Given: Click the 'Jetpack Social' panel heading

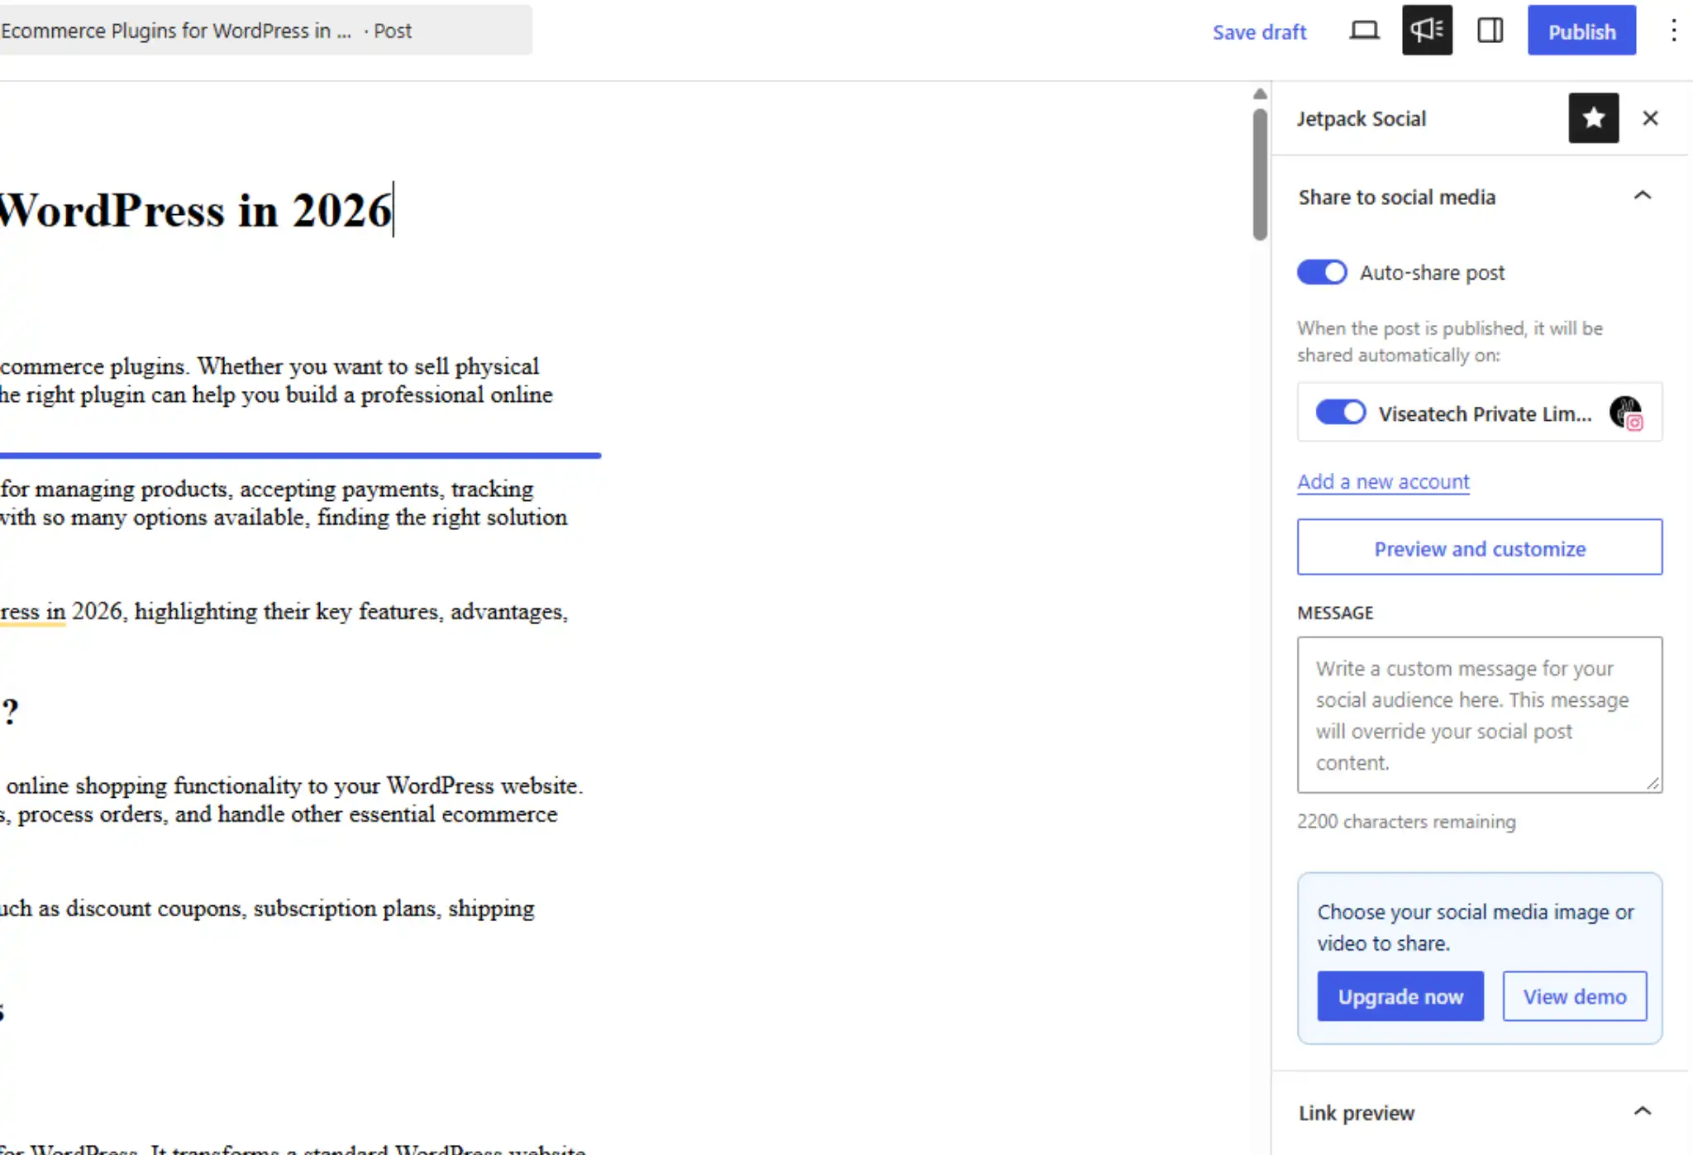Looking at the screenshot, I should click(x=1361, y=118).
